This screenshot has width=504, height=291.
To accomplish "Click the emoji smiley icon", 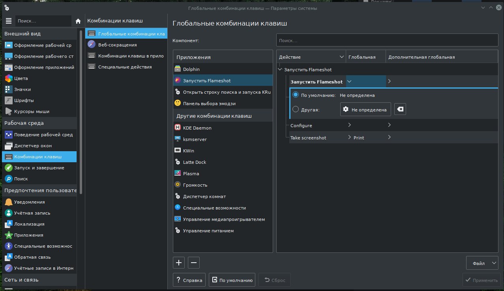I will tap(178, 103).
